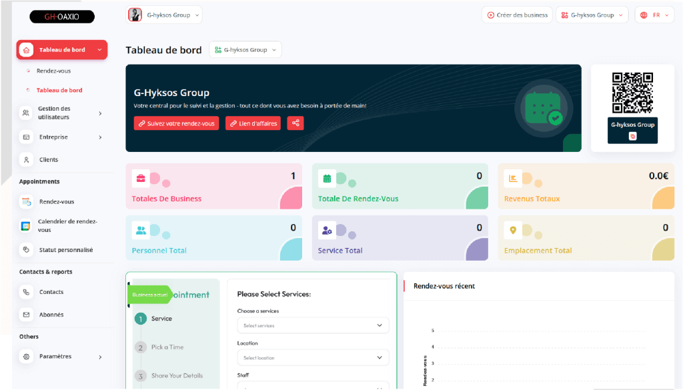Click Créer des business button

(517, 15)
